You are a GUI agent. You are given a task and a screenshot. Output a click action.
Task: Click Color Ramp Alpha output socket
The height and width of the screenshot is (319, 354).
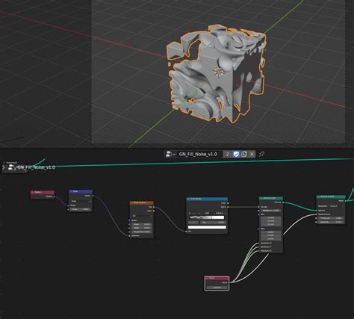click(228, 207)
